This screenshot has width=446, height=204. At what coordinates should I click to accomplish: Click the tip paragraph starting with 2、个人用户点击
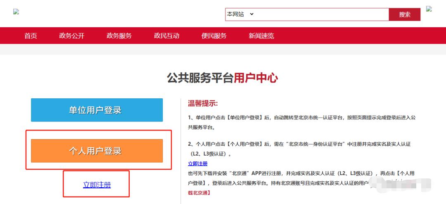coord(299,149)
